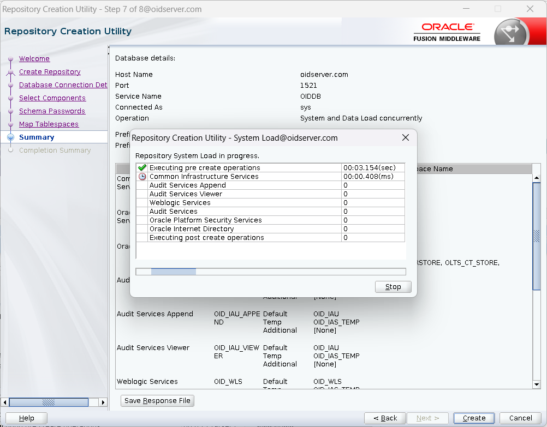Viewport: 547px width, 427px height.
Task: Select the Select Components step
Action: (x=52, y=98)
